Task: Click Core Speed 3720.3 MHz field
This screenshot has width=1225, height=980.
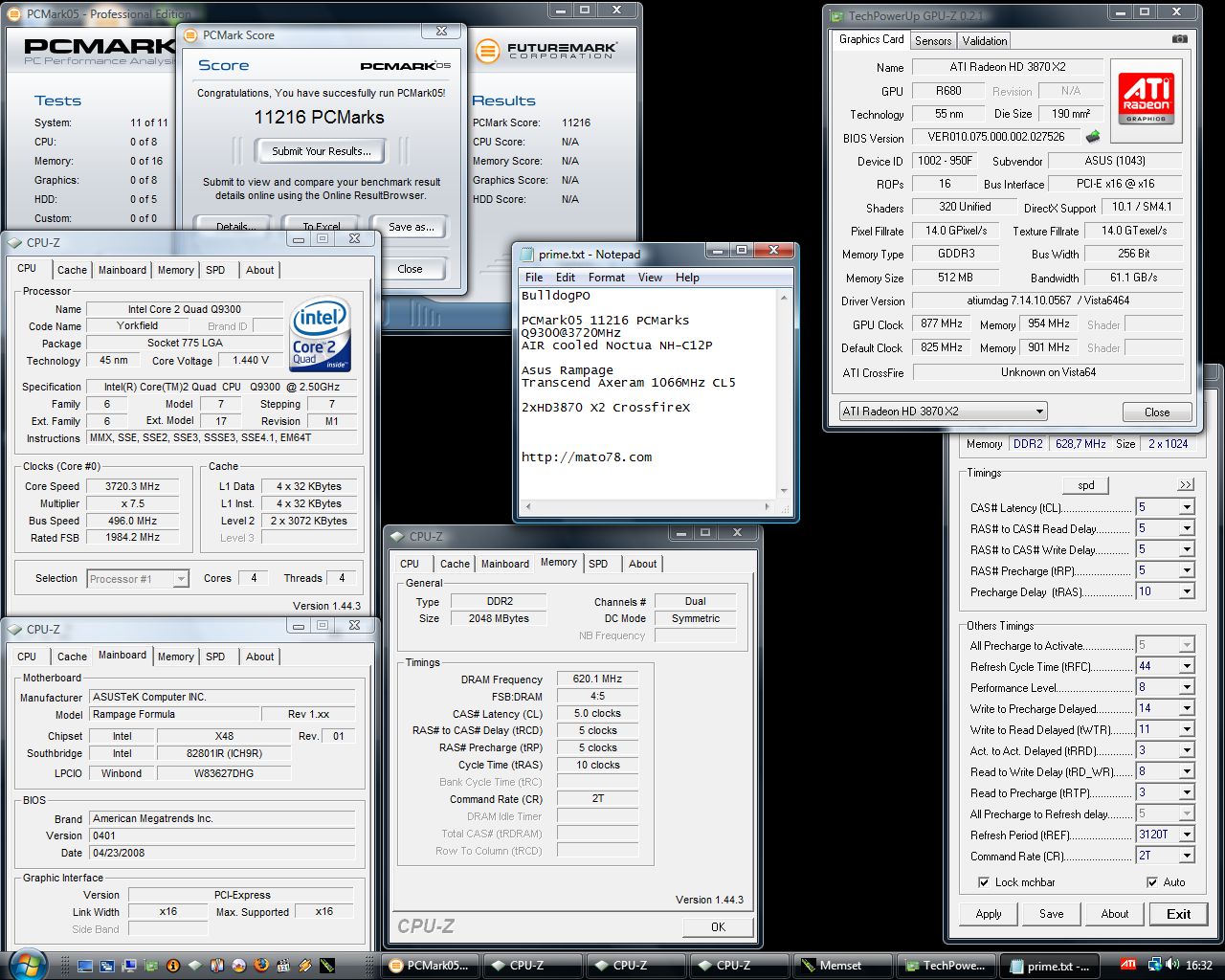Action: tap(132, 486)
